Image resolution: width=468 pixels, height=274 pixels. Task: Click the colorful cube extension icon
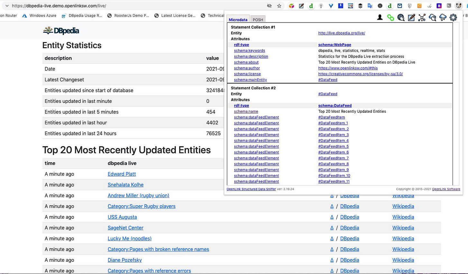coord(292,6)
